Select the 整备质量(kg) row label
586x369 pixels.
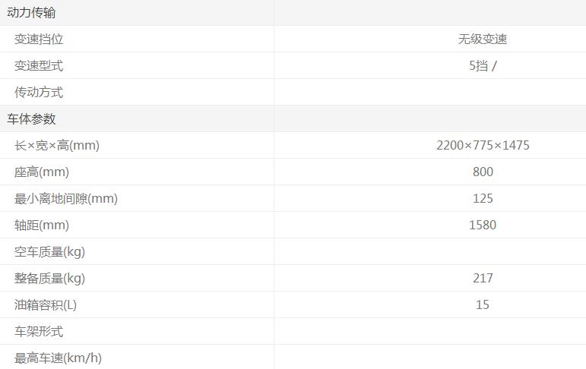pos(49,279)
